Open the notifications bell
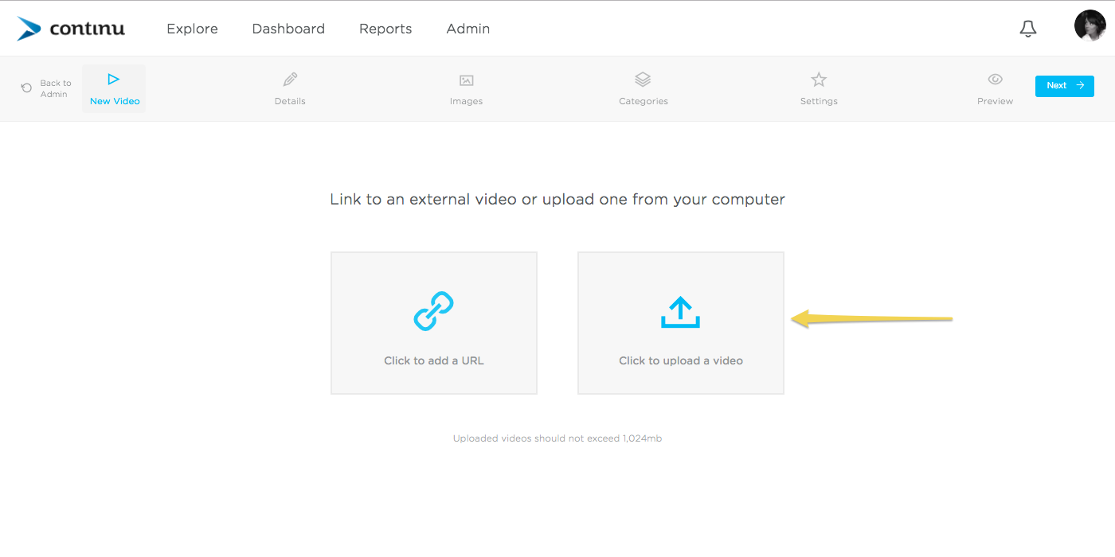The image size is (1115, 557). pyautogui.click(x=1028, y=29)
